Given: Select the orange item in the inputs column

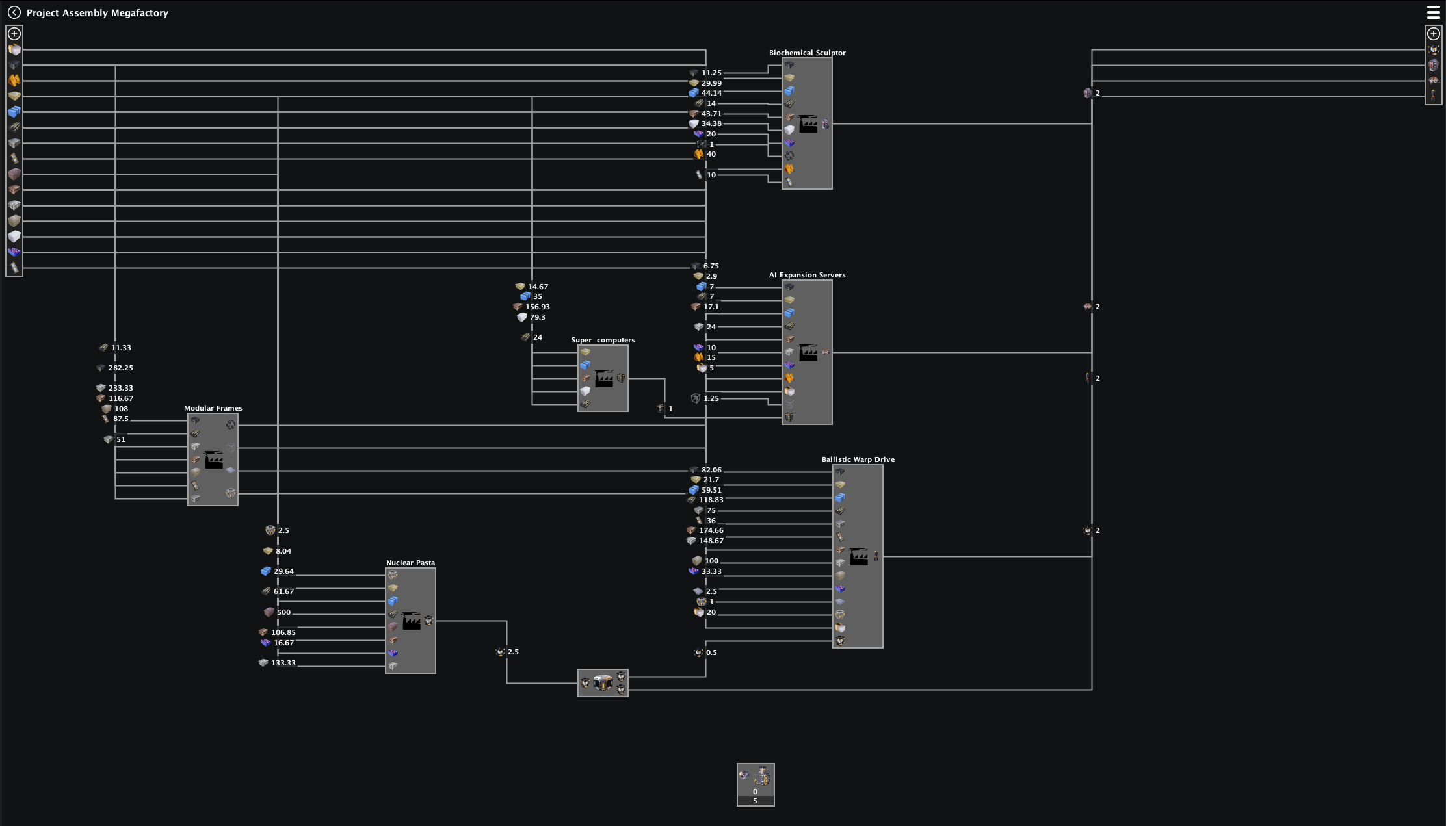Looking at the screenshot, I should coord(14,81).
